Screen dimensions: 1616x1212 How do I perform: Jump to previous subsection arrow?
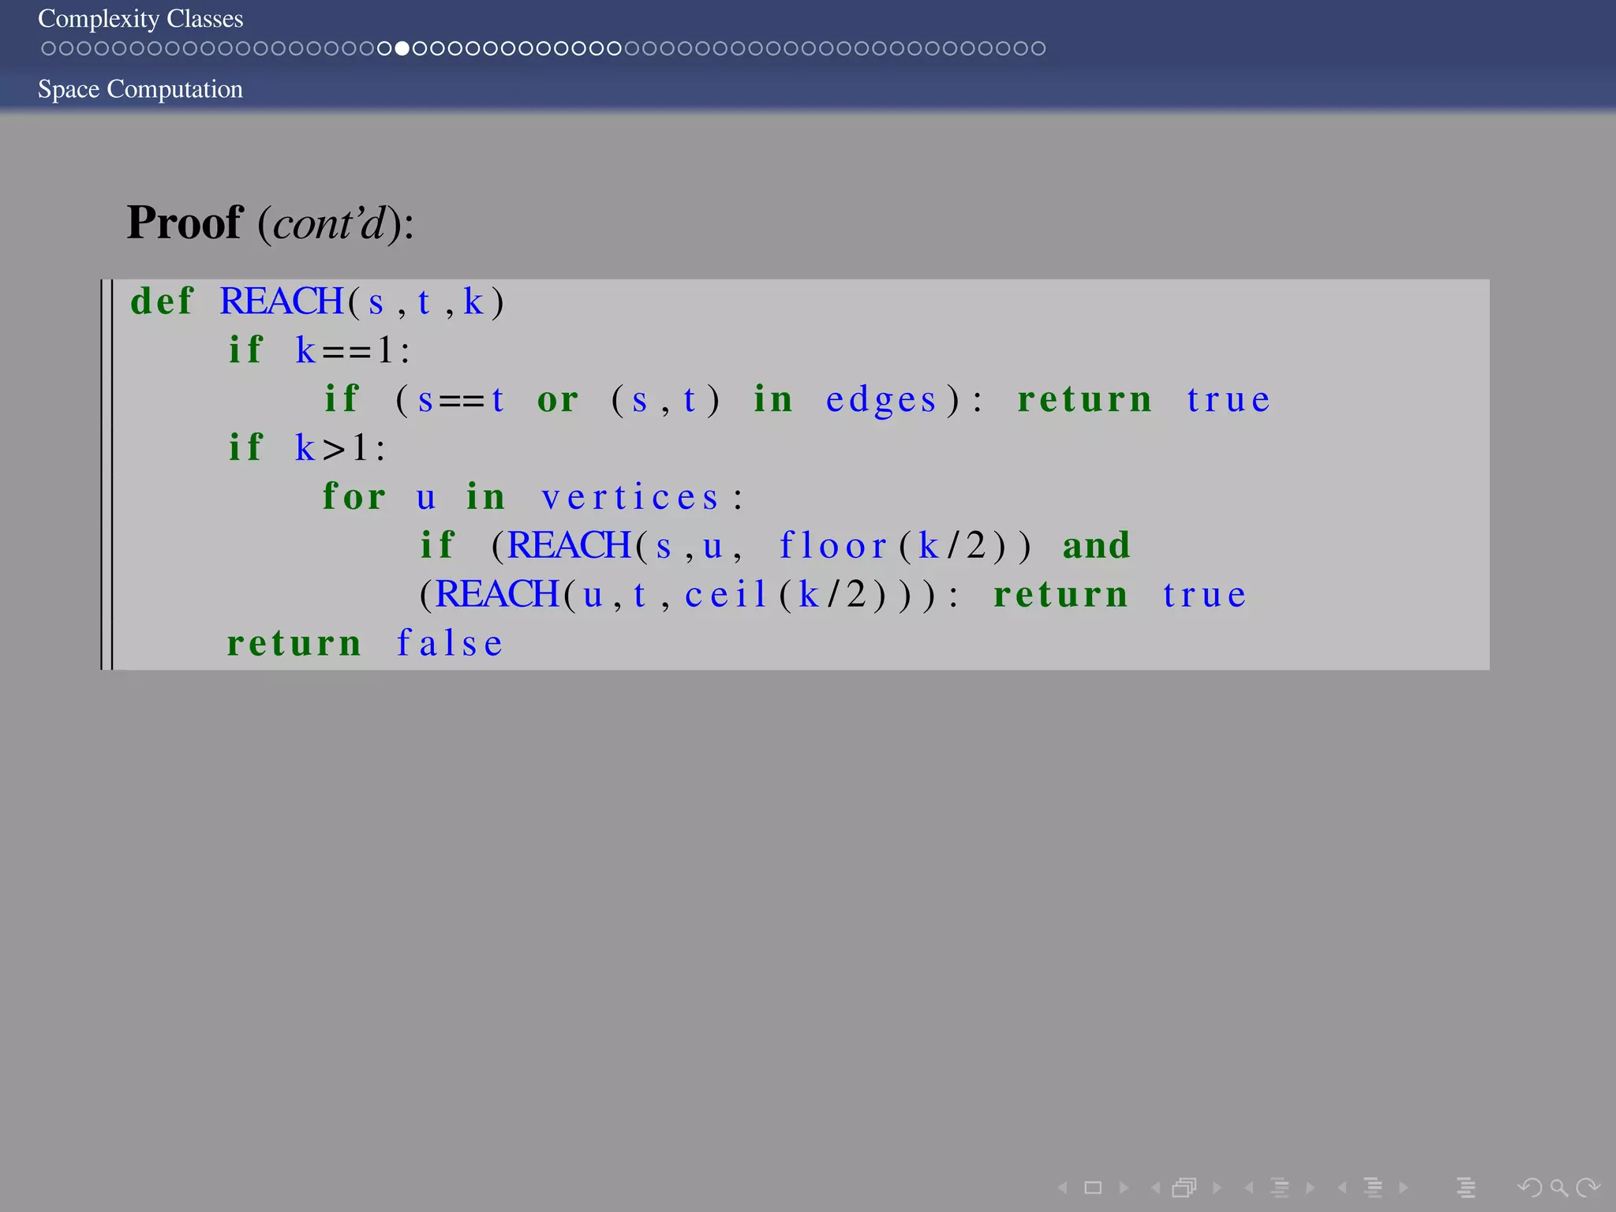(1249, 1187)
